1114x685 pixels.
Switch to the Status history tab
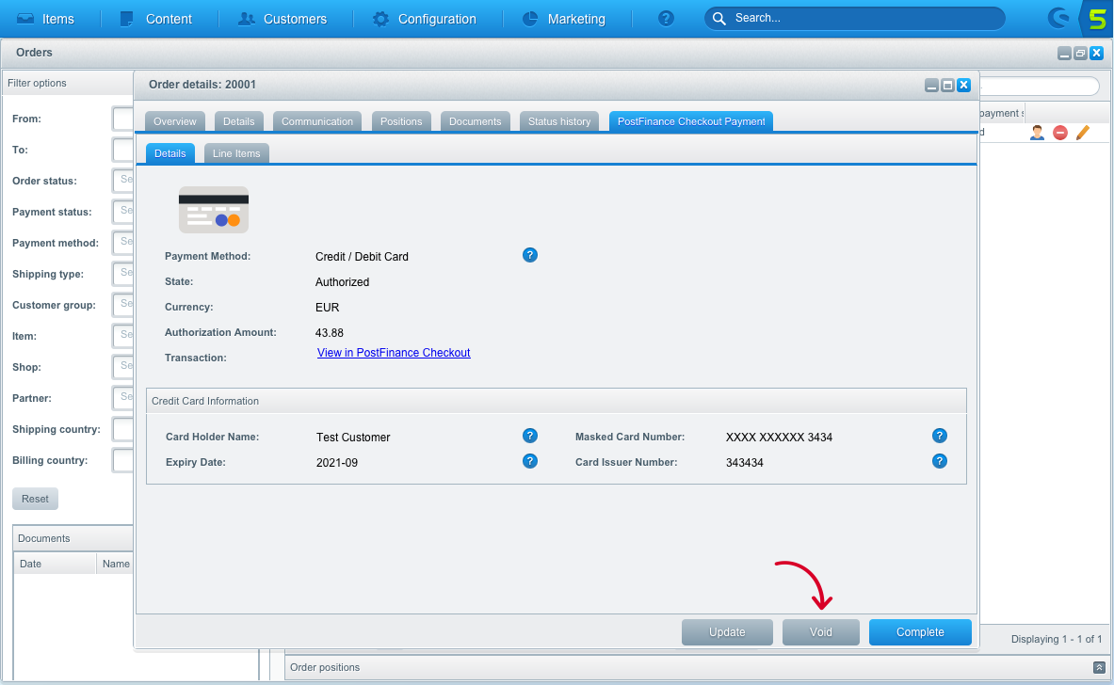[559, 121]
